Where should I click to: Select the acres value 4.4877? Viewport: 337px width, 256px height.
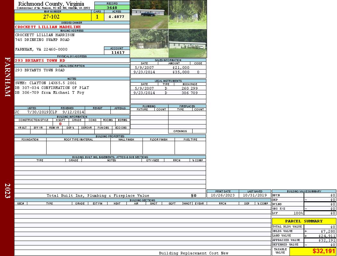click(x=117, y=17)
